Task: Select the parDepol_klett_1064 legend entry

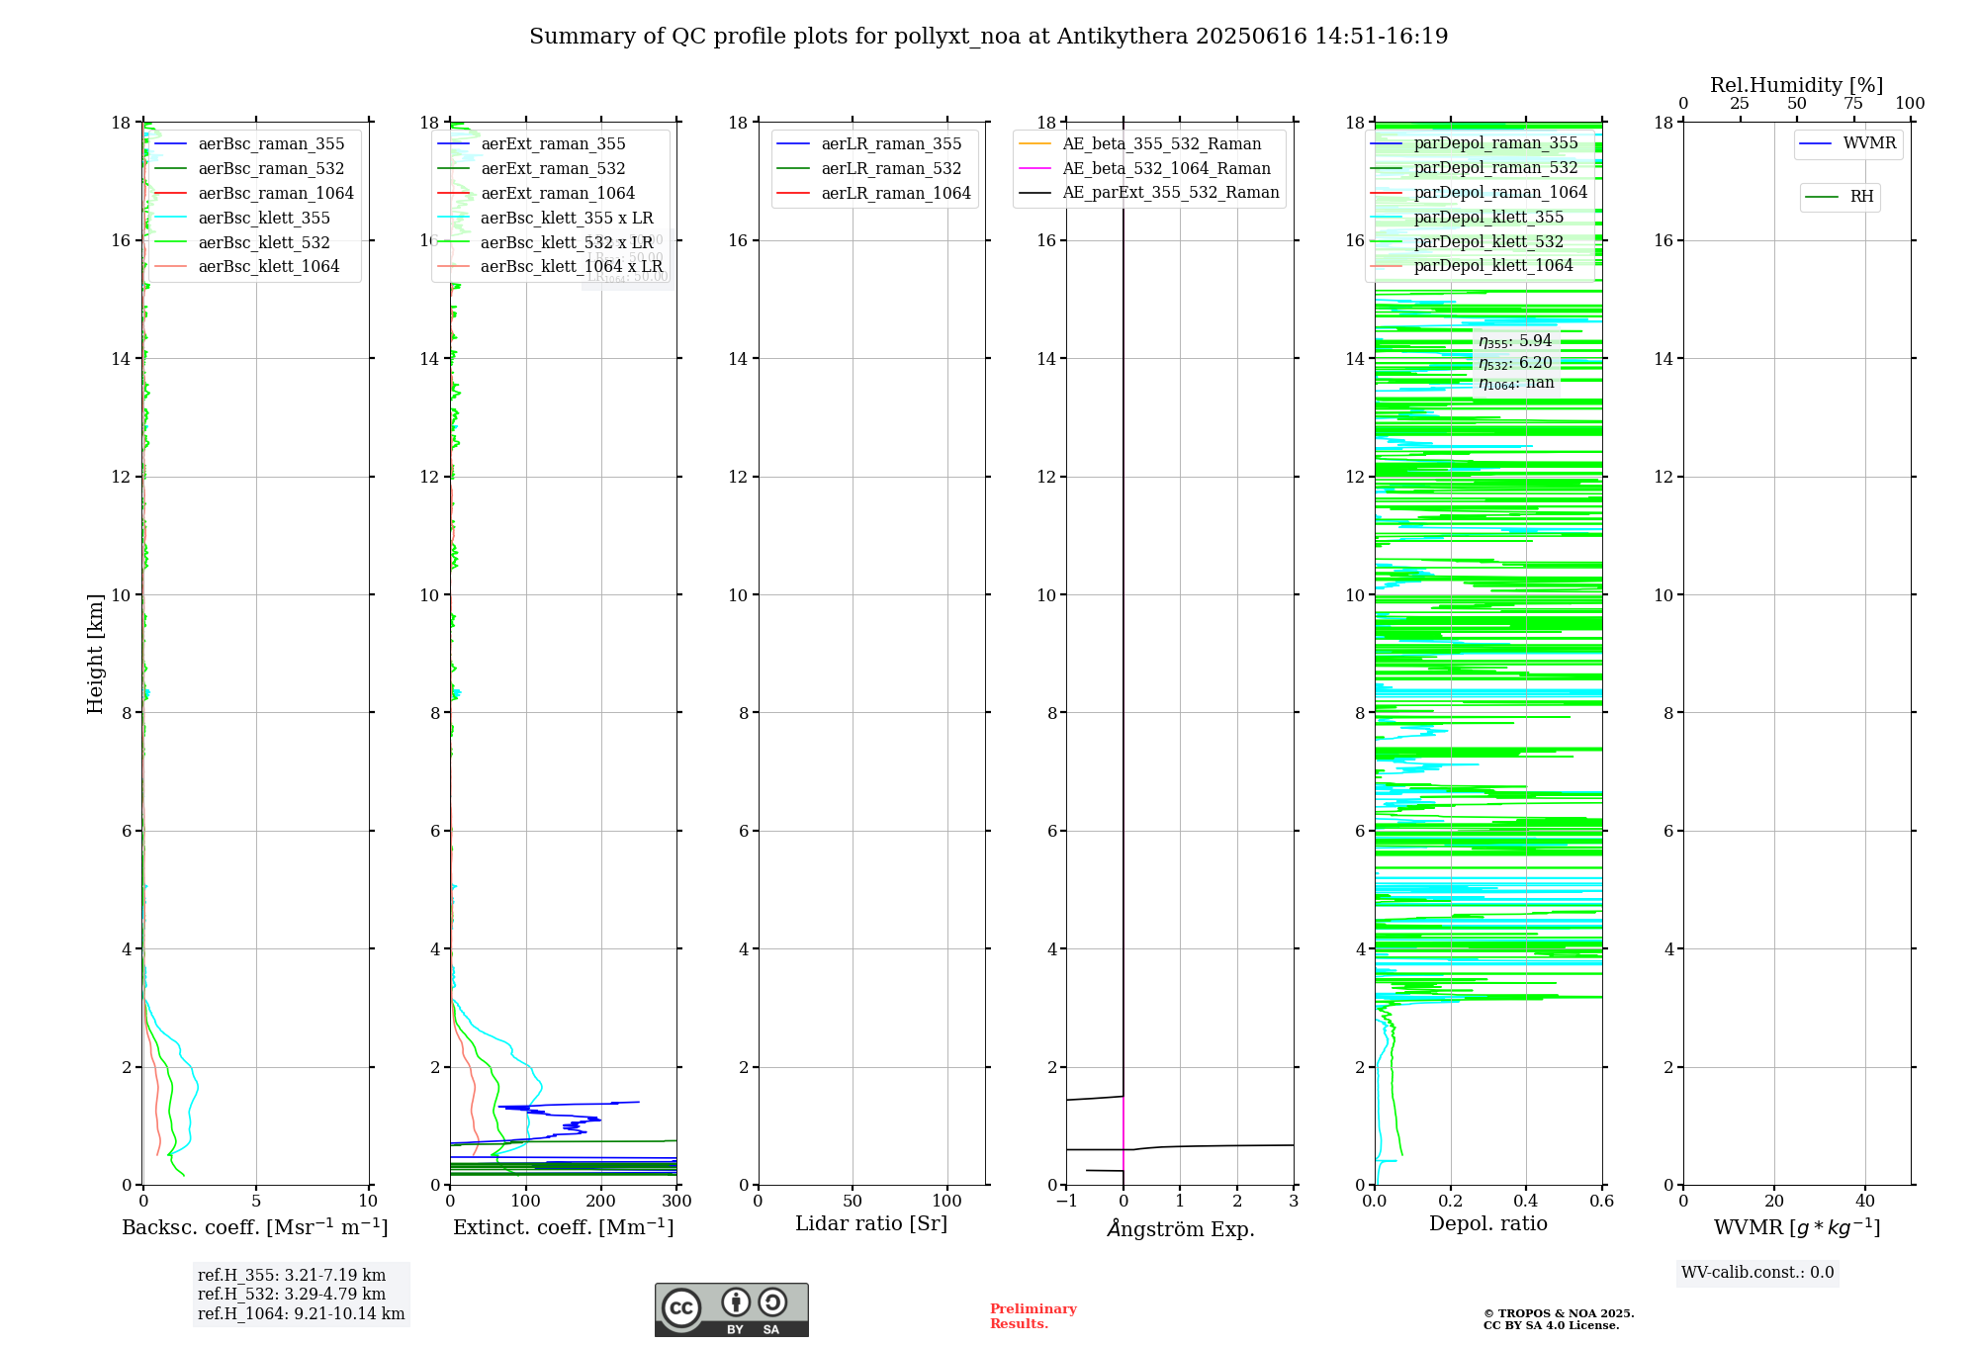Action: (1472, 266)
